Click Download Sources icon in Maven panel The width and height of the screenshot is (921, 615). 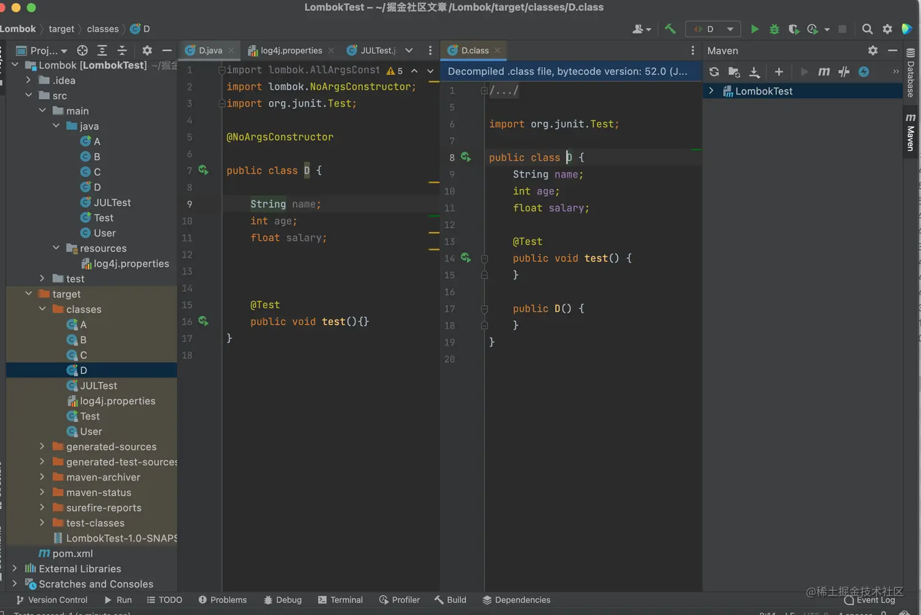click(754, 72)
